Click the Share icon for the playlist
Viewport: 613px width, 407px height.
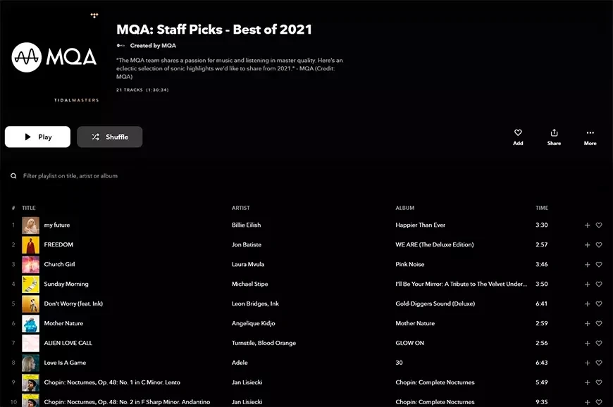point(554,133)
